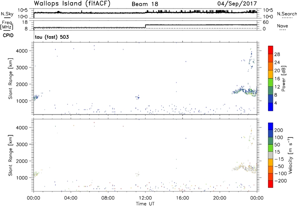This screenshot has width=297, height=206.
Task: Click the 'tau (fast) 503' text
Action: click(52, 37)
